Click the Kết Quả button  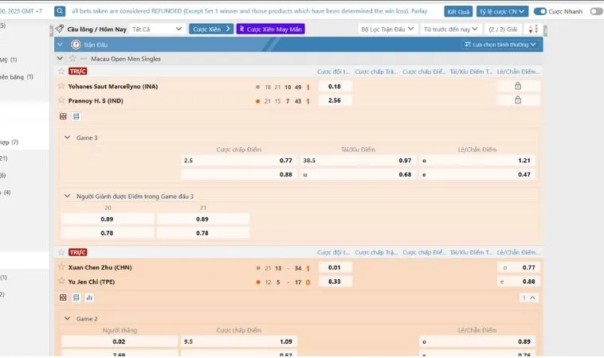click(x=458, y=12)
